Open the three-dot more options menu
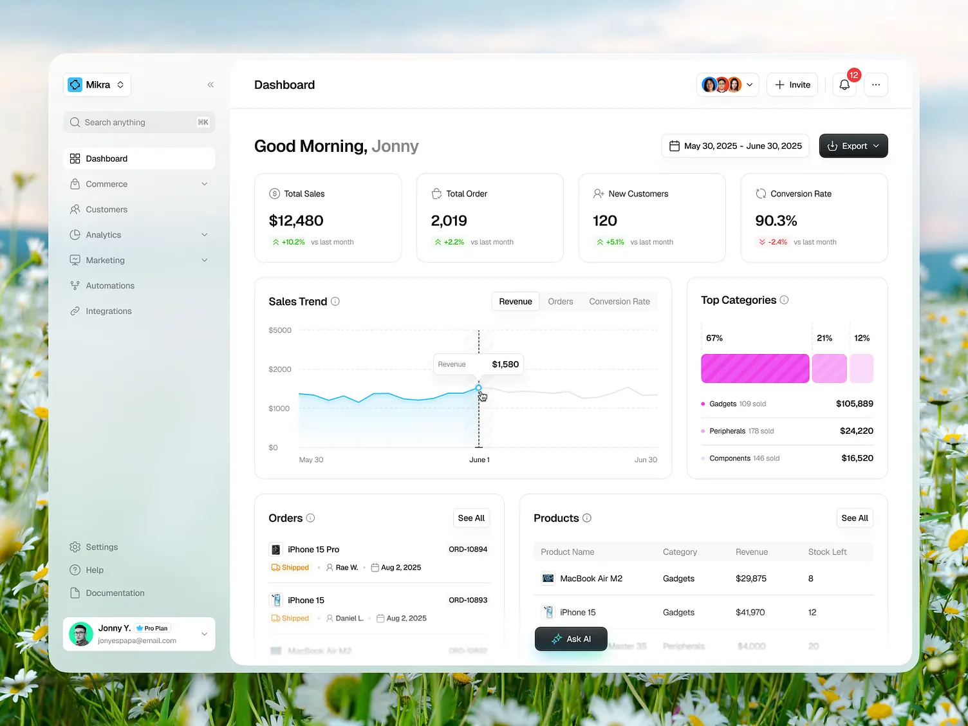 tap(875, 85)
